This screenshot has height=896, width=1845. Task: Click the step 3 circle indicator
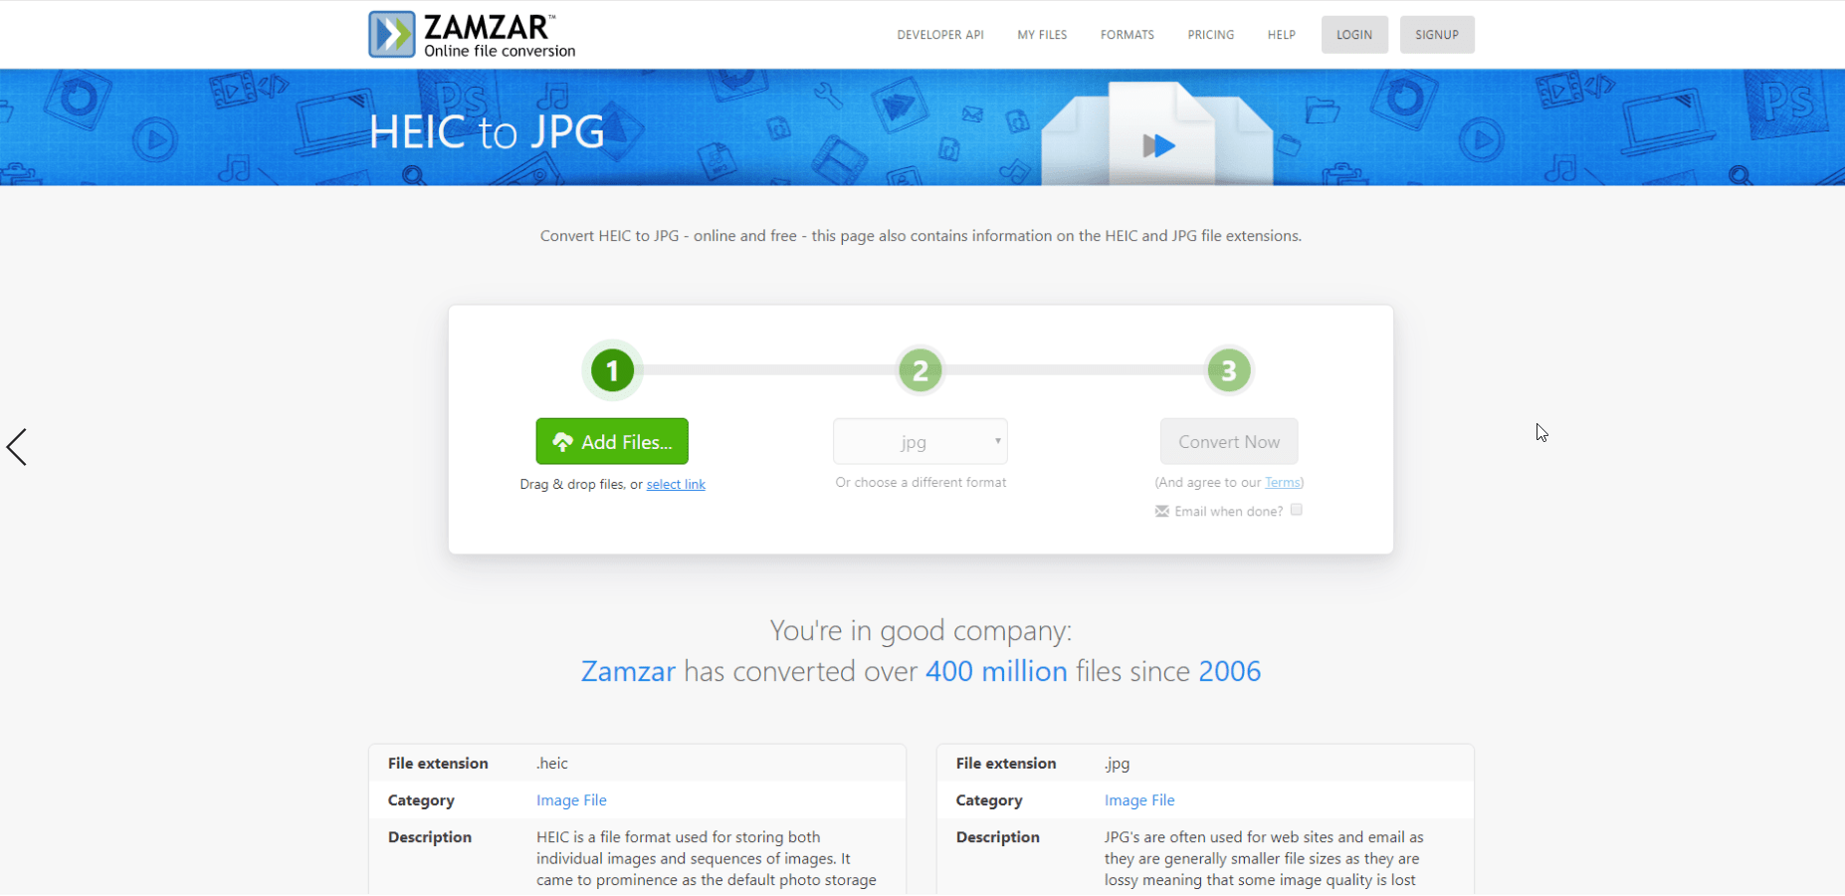coord(1229,371)
